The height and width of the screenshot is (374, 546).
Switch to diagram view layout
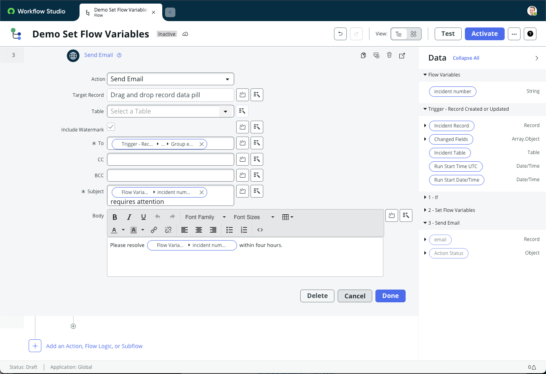(x=414, y=34)
